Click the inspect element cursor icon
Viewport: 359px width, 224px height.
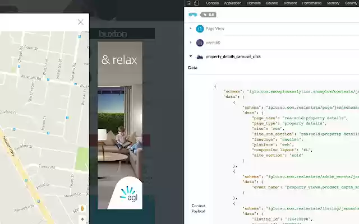pos(188,3)
